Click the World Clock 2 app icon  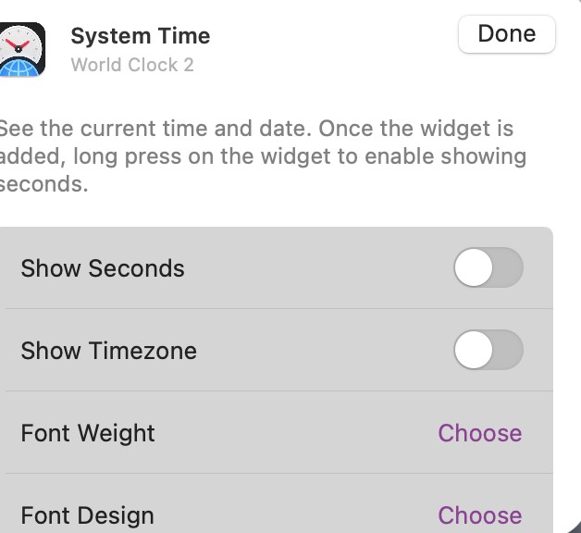point(22,50)
